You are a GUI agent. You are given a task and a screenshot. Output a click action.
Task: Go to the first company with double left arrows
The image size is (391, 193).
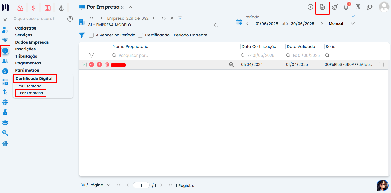point(91,18)
